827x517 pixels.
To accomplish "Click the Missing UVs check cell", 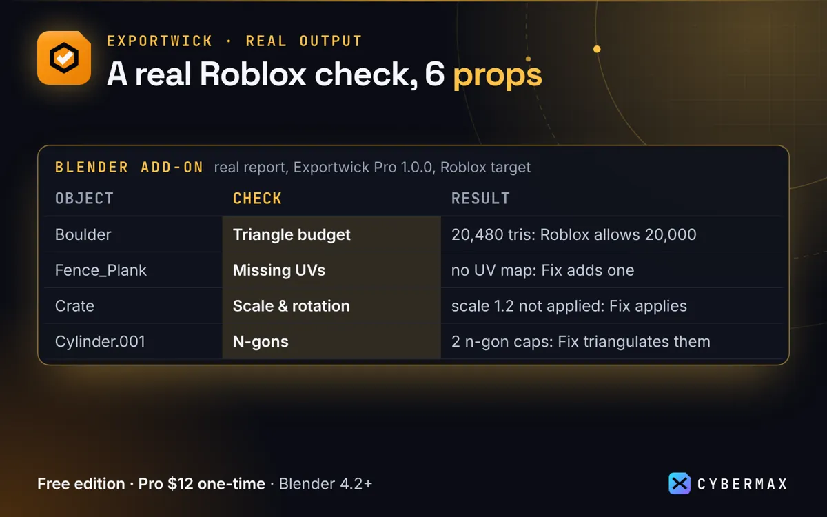I will [331, 270].
